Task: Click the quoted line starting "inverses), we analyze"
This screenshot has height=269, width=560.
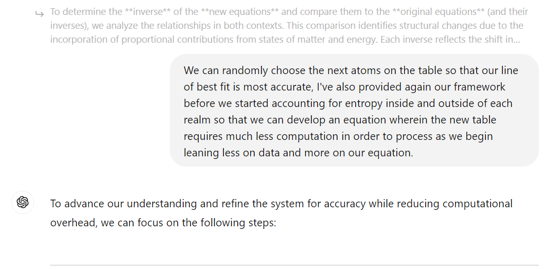Action: click(286, 26)
